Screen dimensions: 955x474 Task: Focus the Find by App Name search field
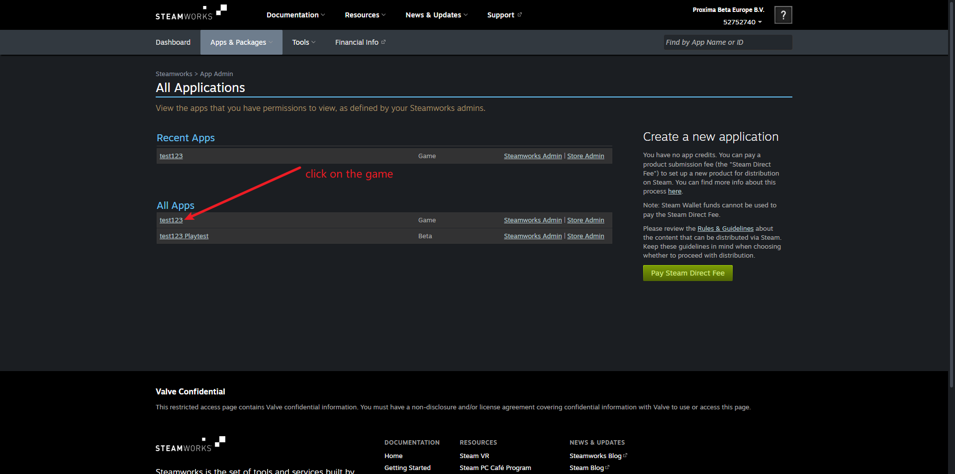[x=727, y=42]
